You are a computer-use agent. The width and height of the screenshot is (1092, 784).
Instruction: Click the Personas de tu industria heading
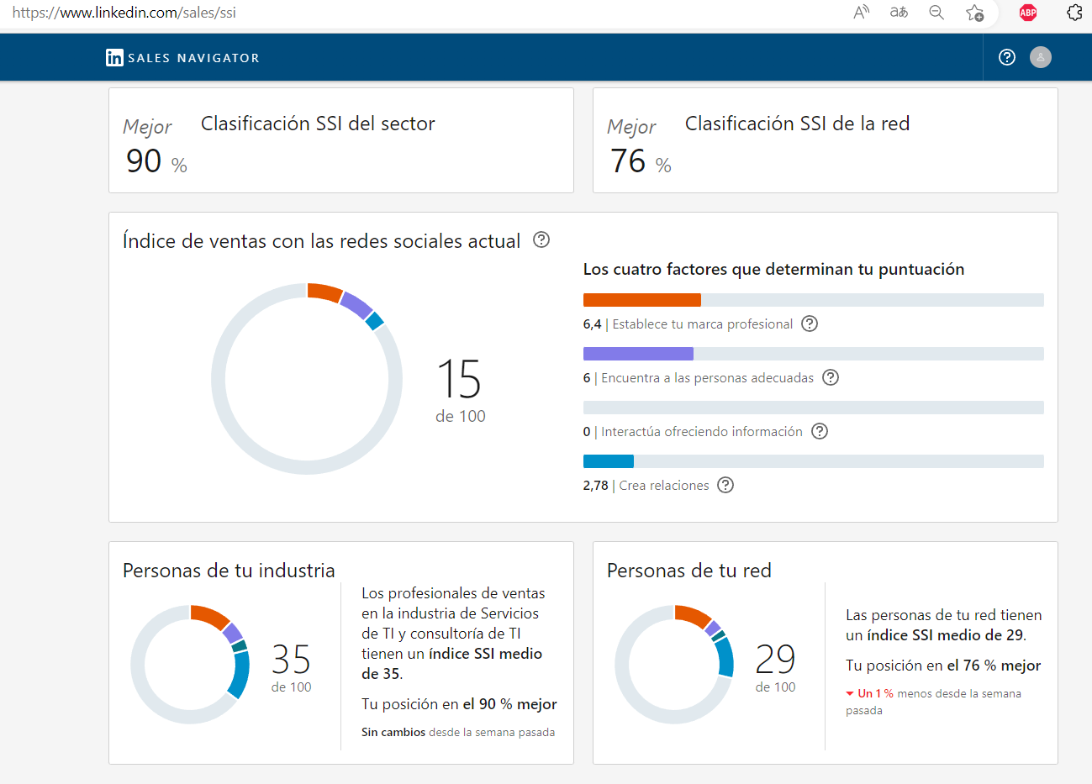(x=229, y=571)
